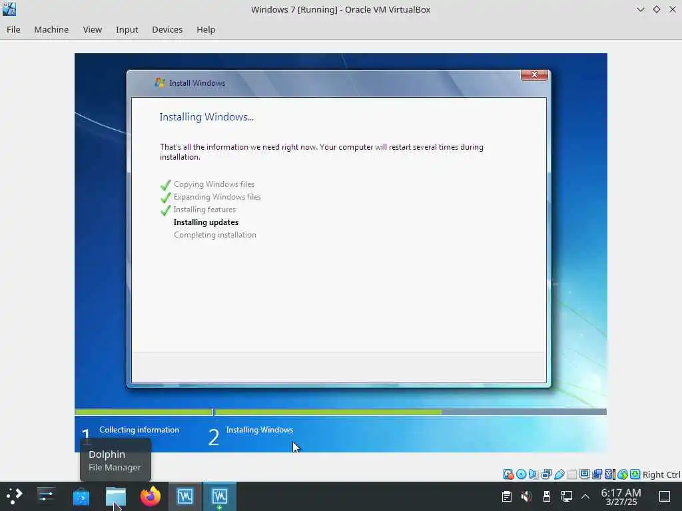Click the mouse integration indicator icon
682x511 pixels.
pyautogui.click(x=623, y=474)
